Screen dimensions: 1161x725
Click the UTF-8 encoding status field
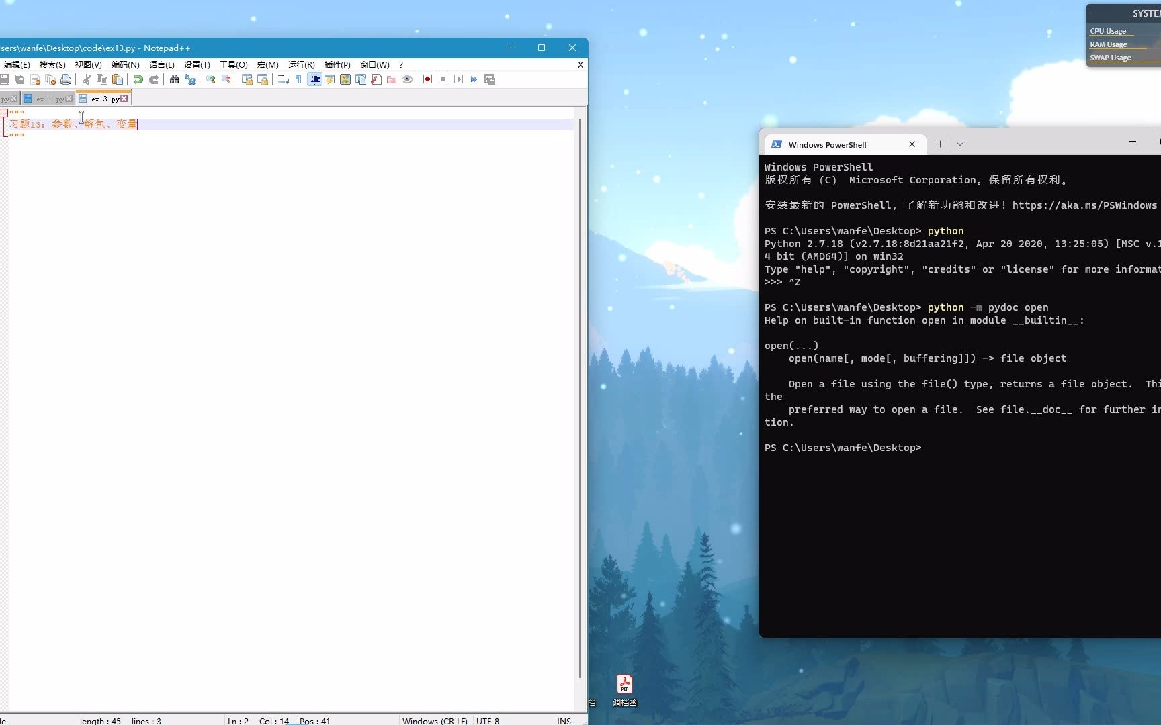(x=488, y=721)
